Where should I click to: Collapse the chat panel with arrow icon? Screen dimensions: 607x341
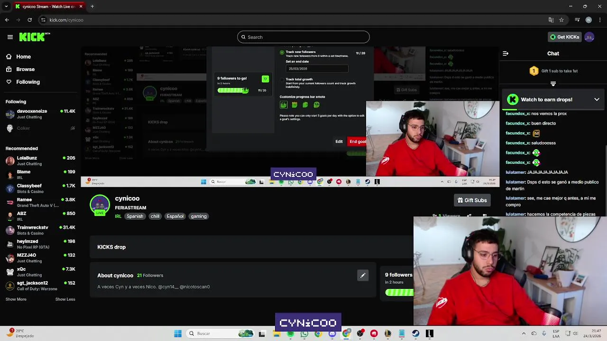[506, 54]
